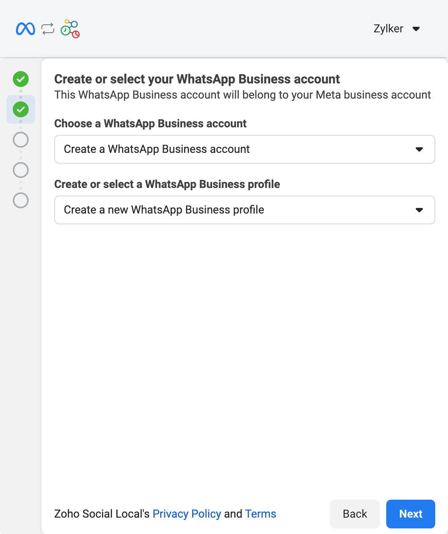Open the Privacy Policy link
This screenshot has width=448, height=534.
coord(187,514)
